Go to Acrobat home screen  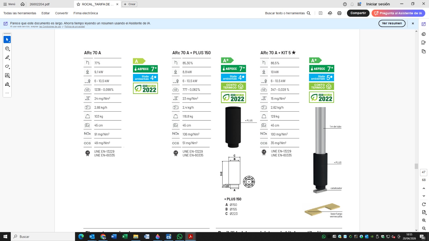pos(23,4)
